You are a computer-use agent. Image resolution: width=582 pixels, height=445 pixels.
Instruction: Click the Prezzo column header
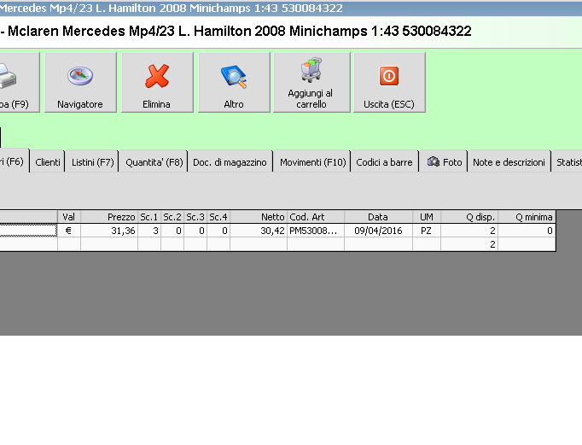pyautogui.click(x=109, y=217)
